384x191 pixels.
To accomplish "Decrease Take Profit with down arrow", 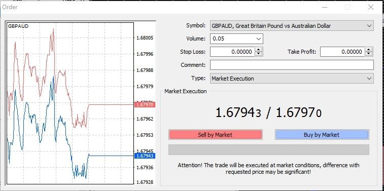I will tap(369, 54).
